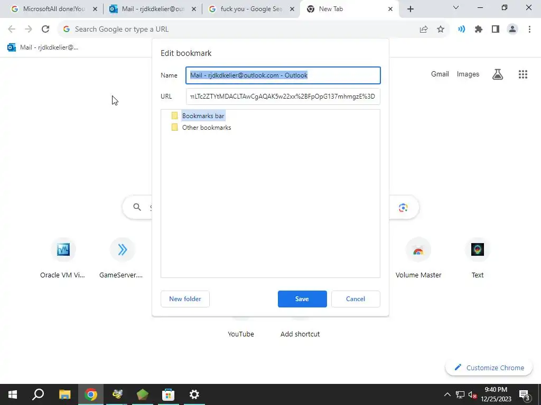Open the Mail bookmark in bookmarks bar
The image size is (541, 405).
pos(43,47)
